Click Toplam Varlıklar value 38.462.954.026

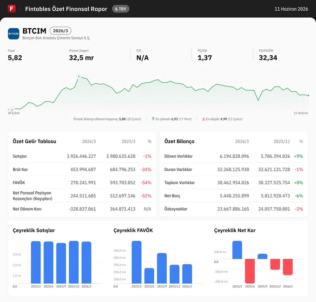[233, 182]
